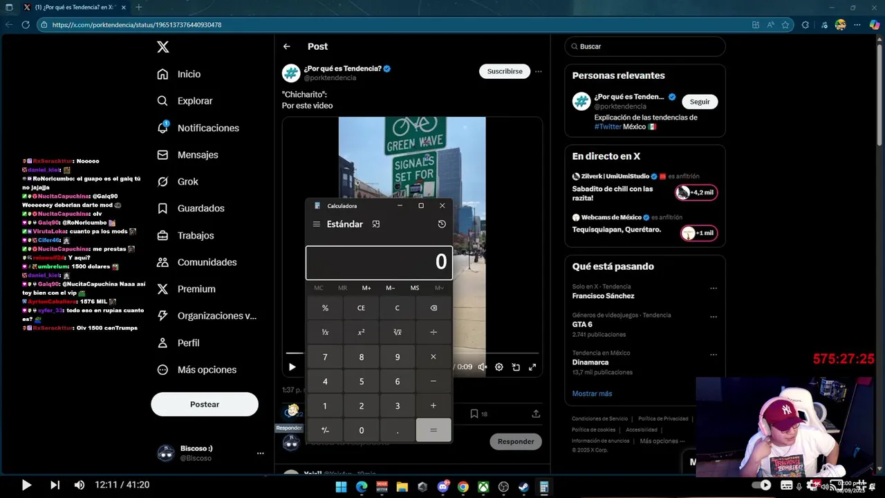Open more options for Dinamarca trend
885x498 pixels.
pyautogui.click(x=714, y=355)
